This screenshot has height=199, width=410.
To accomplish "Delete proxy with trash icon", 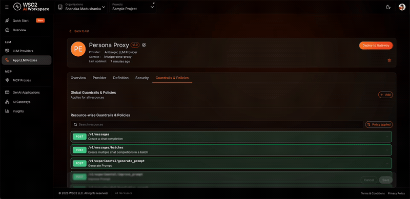I will 389,60.
